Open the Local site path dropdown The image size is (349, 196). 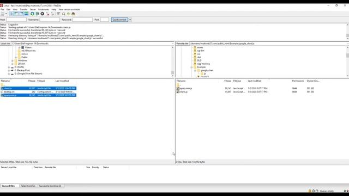[173, 44]
